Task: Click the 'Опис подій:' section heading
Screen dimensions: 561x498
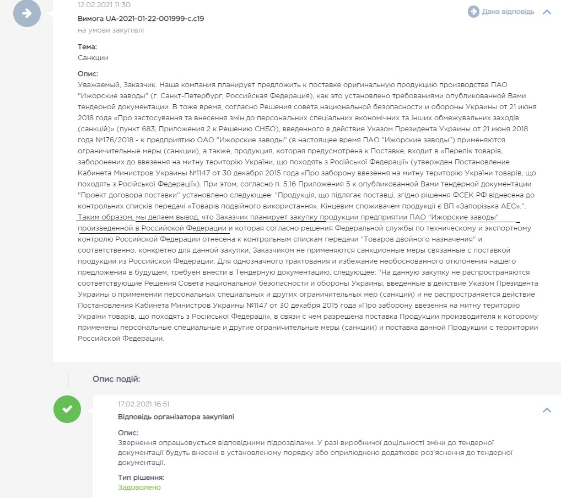Action: (116, 379)
